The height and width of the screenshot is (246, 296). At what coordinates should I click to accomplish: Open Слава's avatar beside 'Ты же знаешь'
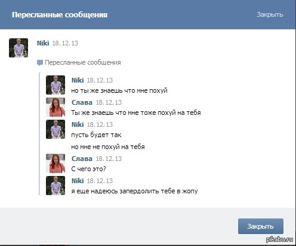point(55,107)
